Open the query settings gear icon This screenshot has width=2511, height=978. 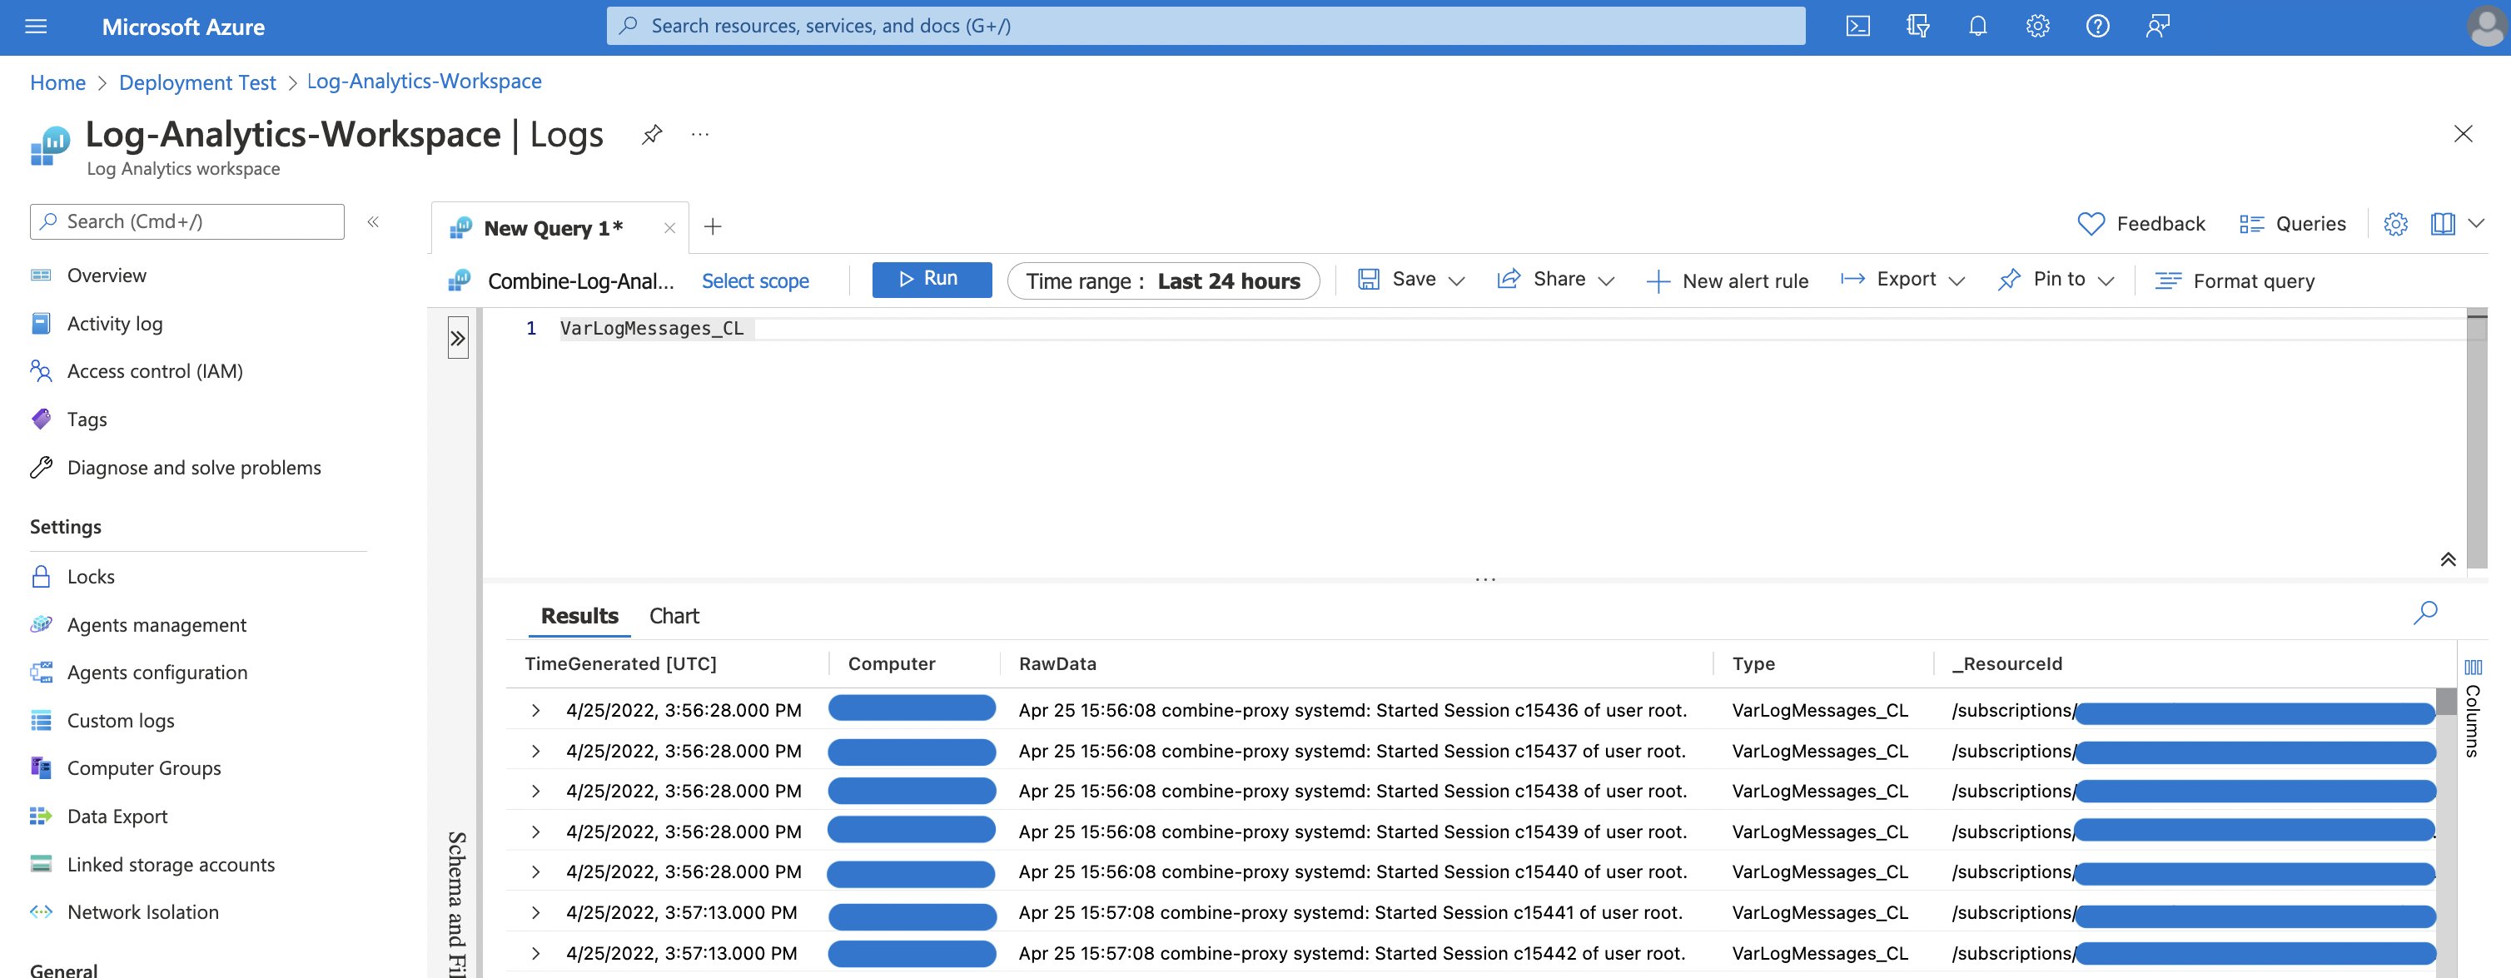(2395, 225)
